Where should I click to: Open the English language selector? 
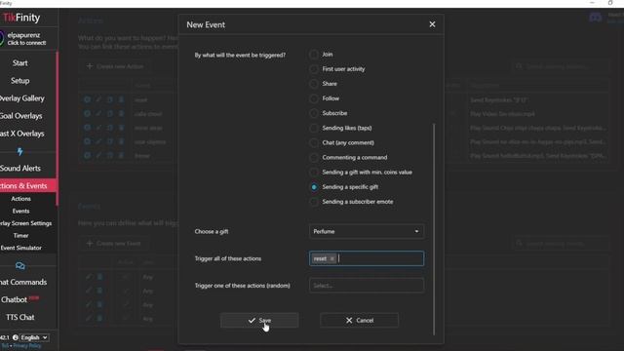coord(35,337)
